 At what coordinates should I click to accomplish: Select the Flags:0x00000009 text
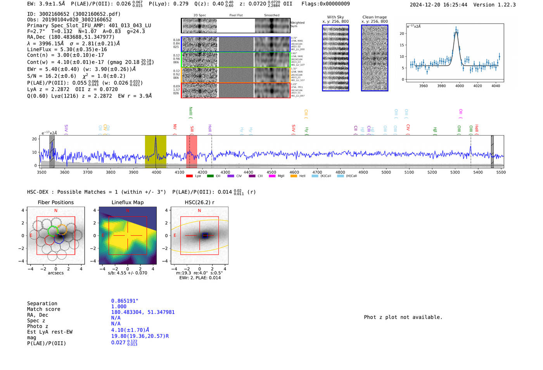coord(325,4)
